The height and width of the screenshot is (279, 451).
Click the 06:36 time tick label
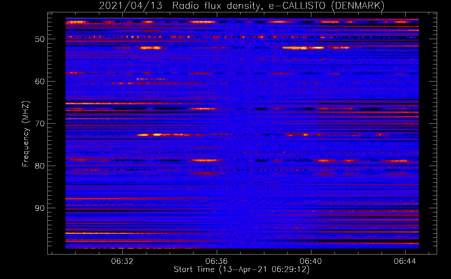point(217,261)
